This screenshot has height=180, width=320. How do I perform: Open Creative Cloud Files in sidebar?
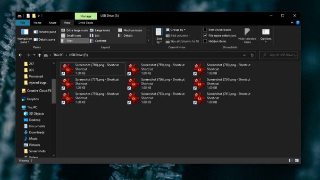point(37,91)
